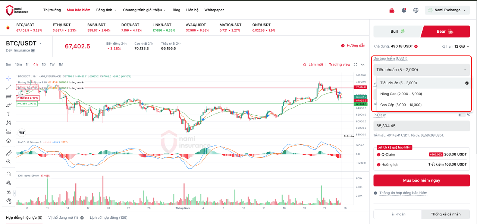Open the Mua bảo hiểm menu item

click(78, 10)
